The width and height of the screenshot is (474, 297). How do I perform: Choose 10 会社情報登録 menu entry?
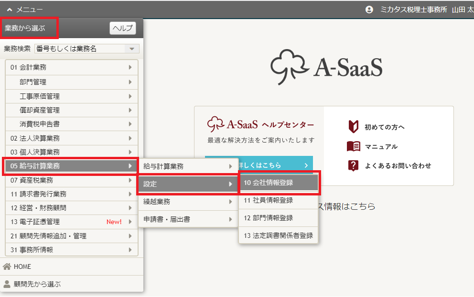click(279, 183)
